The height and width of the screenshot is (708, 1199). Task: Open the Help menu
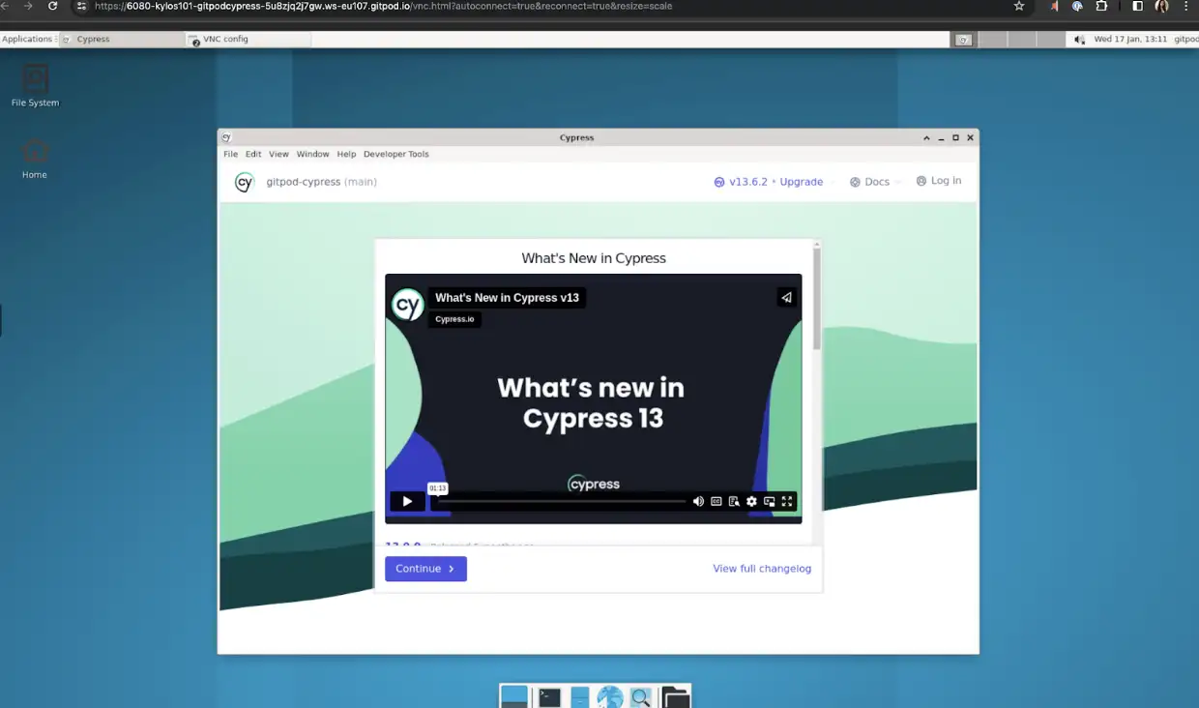(x=346, y=154)
